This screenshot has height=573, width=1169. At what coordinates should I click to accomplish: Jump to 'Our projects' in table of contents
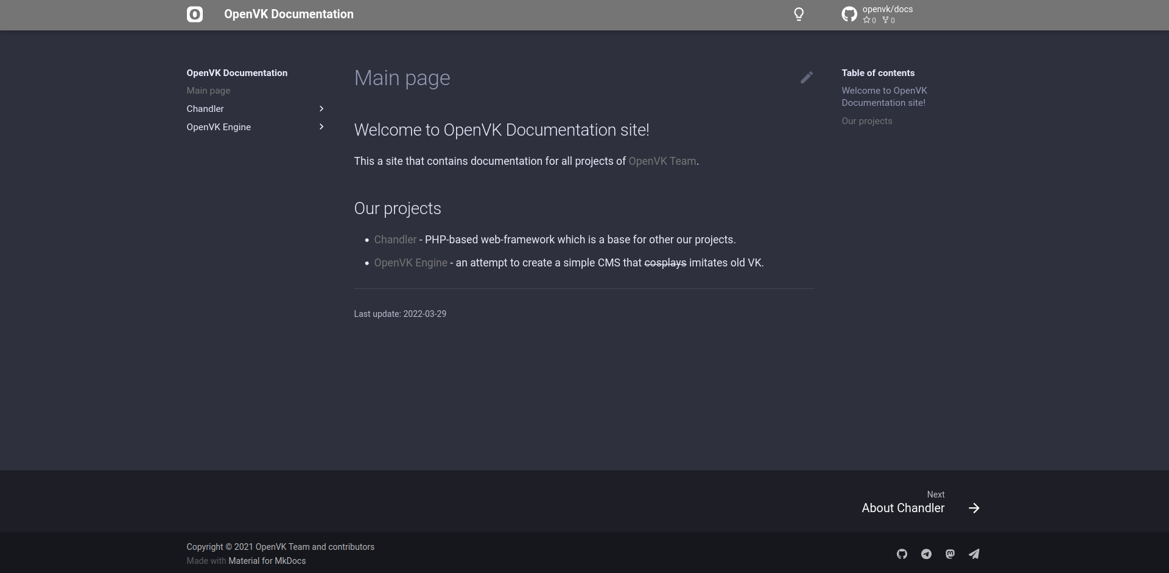coord(866,121)
